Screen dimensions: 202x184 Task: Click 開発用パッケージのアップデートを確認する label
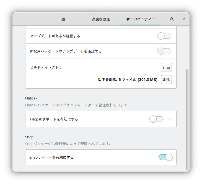tap(66, 51)
